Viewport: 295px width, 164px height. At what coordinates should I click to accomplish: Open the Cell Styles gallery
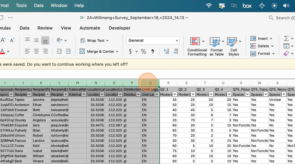(x=232, y=41)
